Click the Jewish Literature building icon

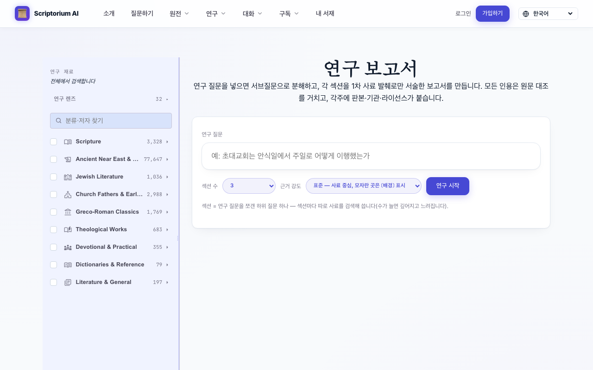click(68, 177)
